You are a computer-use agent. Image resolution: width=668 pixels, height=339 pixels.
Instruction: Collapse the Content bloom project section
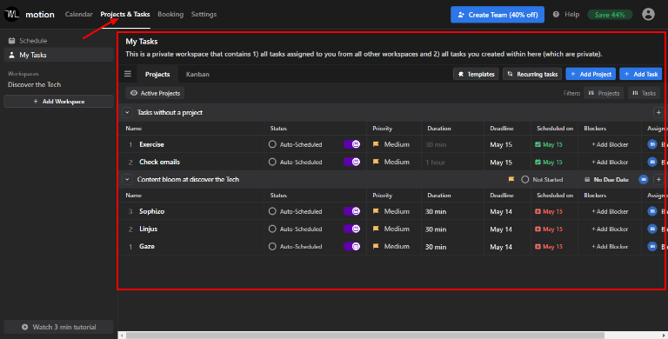tap(127, 179)
